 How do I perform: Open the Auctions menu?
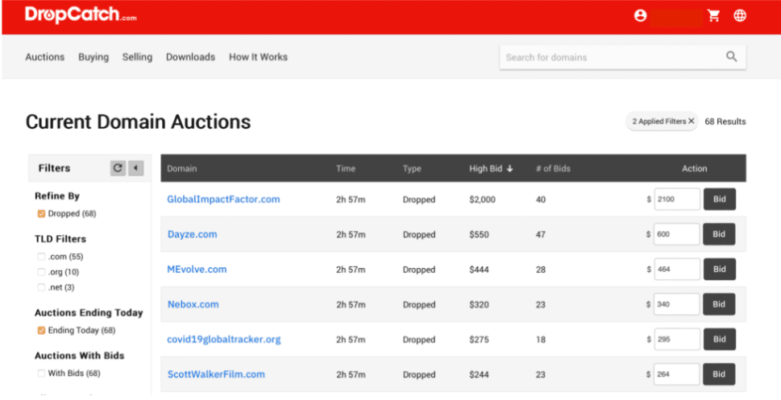point(45,57)
